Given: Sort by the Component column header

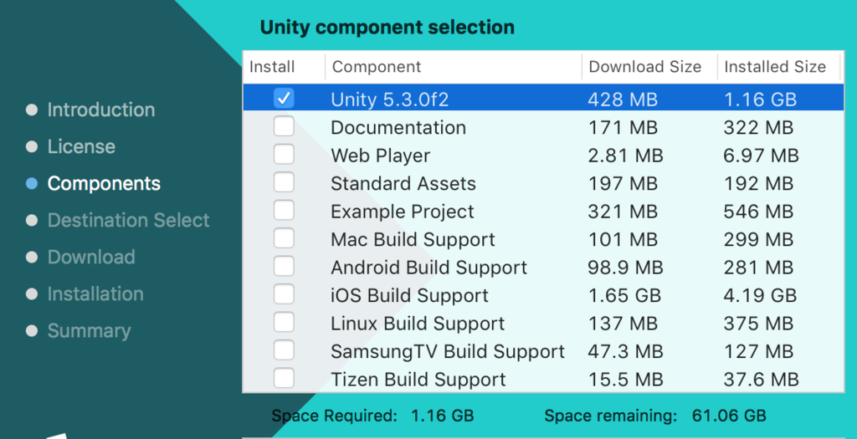Looking at the screenshot, I should (x=377, y=67).
